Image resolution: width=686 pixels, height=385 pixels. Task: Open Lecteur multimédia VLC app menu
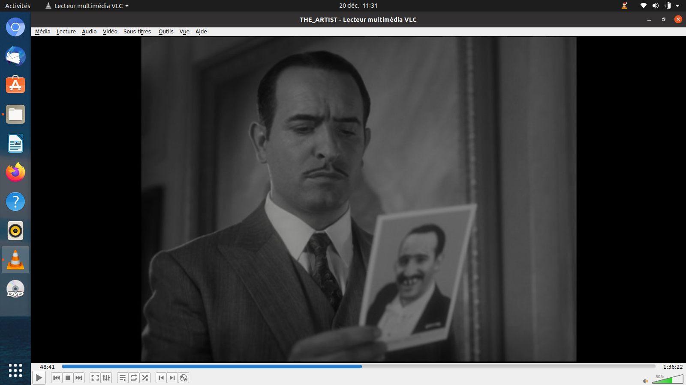(87, 6)
